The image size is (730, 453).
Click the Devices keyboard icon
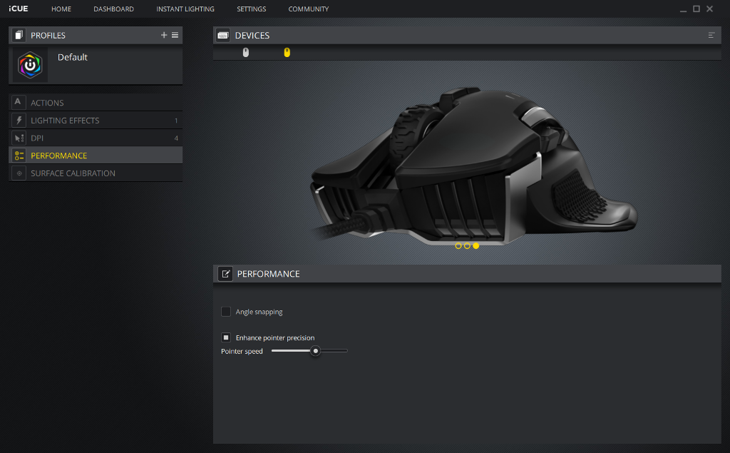223,35
